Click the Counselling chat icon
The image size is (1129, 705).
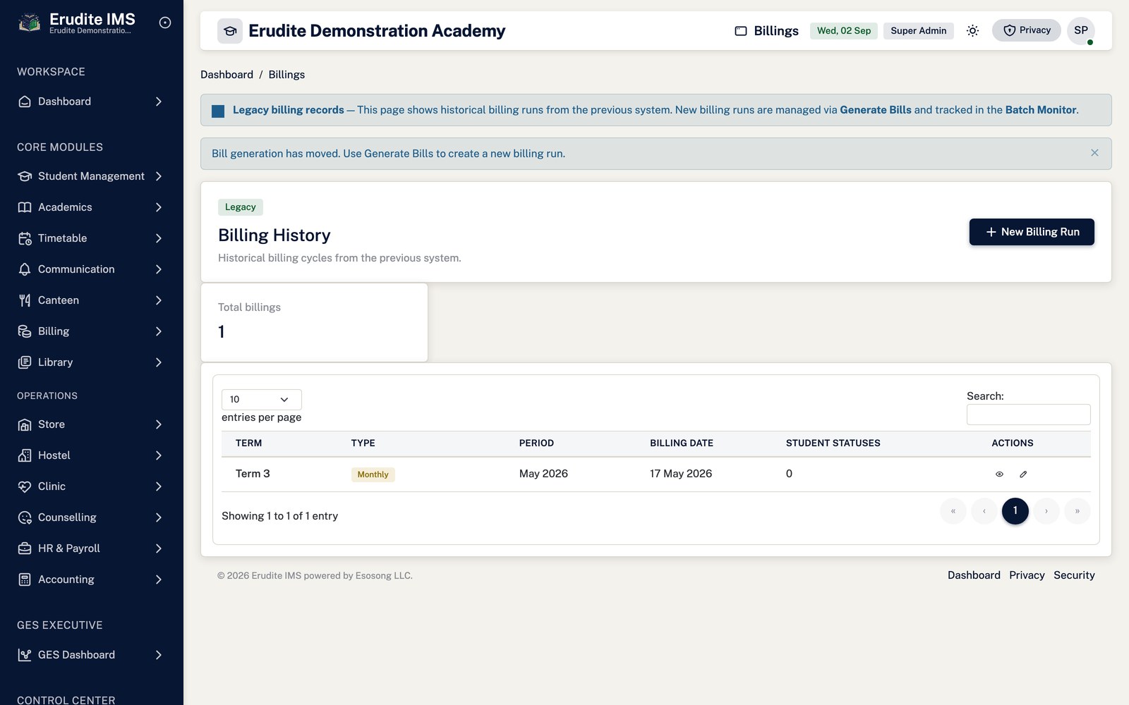pos(25,517)
